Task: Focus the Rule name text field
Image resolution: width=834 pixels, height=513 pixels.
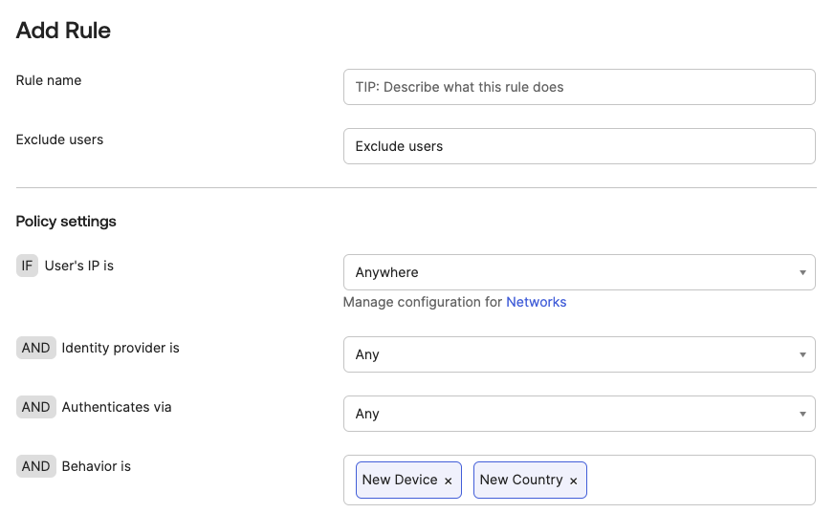Action: point(578,87)
